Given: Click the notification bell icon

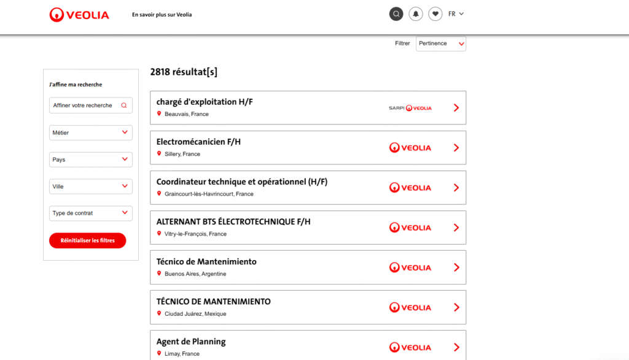Looking at the screenshot, I should coord(416,13).
